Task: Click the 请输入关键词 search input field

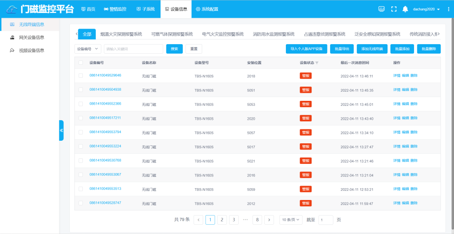Action: 133,49
